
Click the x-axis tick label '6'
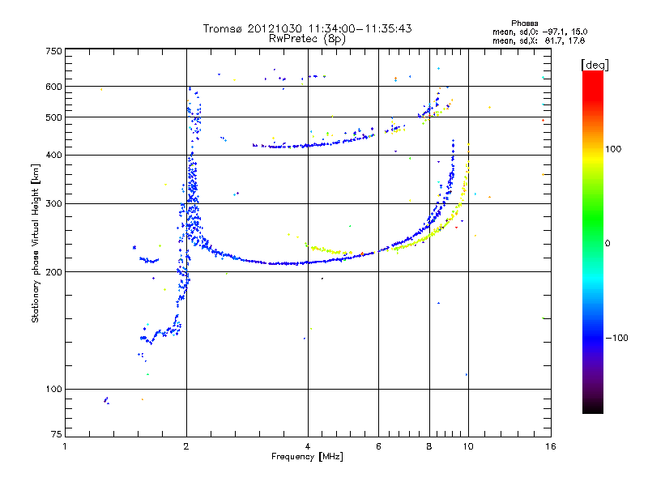click(378, 446)
